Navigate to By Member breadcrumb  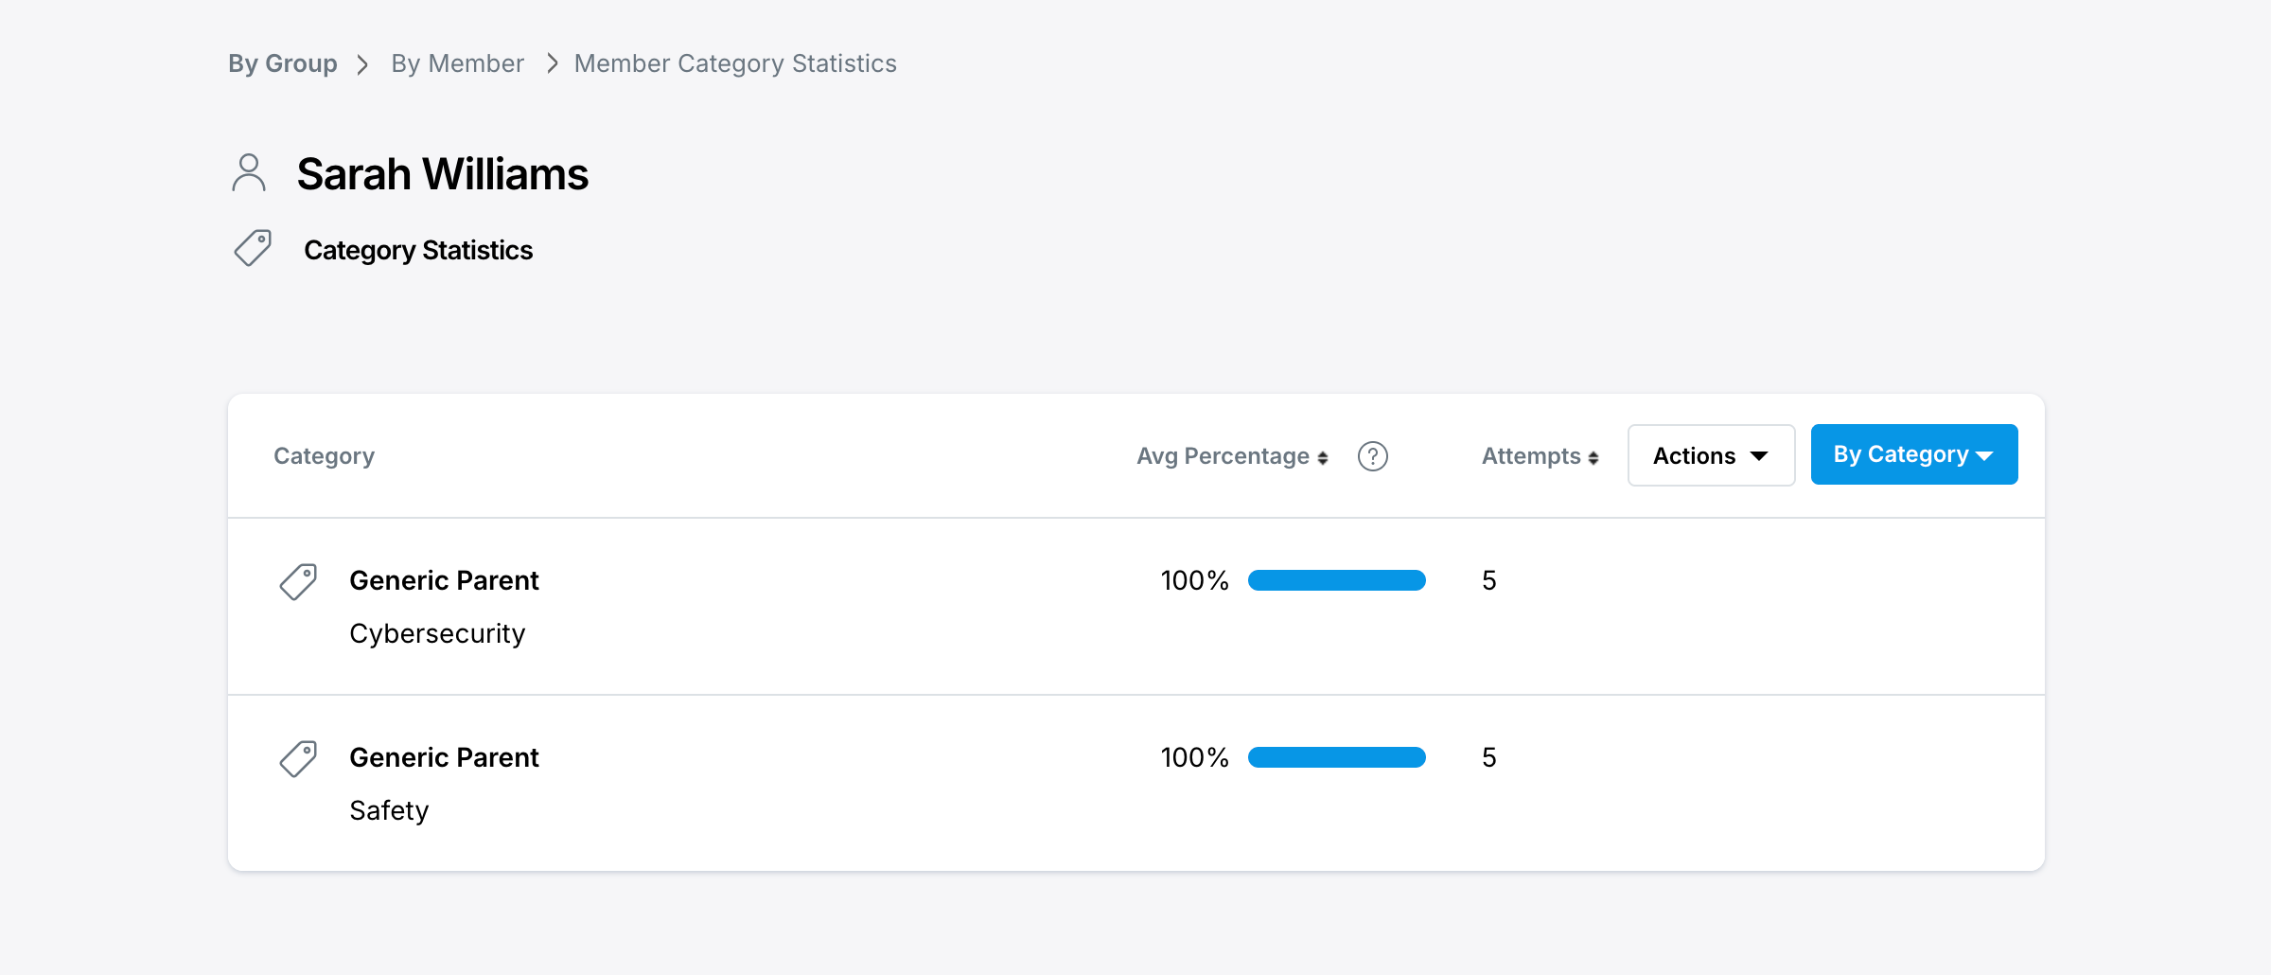457,63
